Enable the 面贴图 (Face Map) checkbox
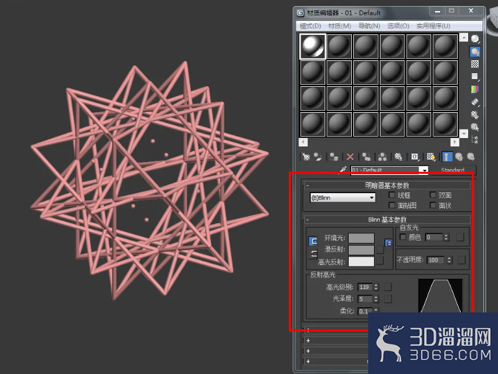498x374 pixels. [392, 205]
